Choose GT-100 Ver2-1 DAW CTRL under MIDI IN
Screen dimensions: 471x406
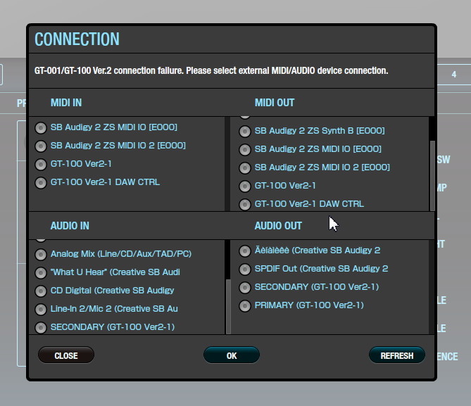pyautogui.click(x=41, y=183)
